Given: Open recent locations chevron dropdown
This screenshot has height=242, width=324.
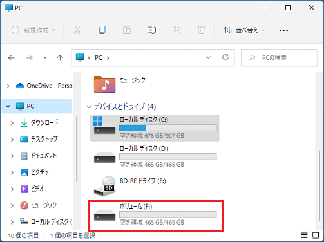Looking at the screenshot, I should tap(45, 57).
